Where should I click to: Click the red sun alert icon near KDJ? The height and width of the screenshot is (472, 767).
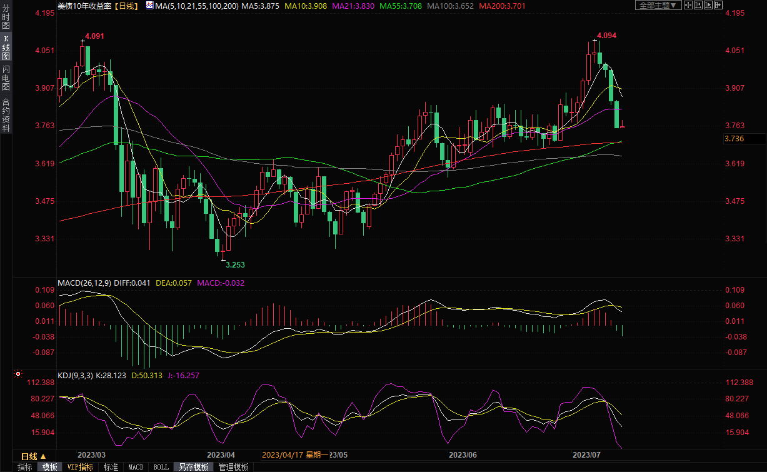tap(18, 374)
